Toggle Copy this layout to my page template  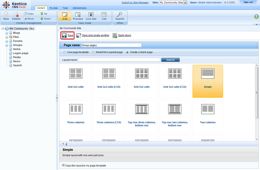point(63,166)
